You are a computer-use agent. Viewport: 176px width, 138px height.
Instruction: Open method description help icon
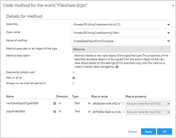[117, 67]
